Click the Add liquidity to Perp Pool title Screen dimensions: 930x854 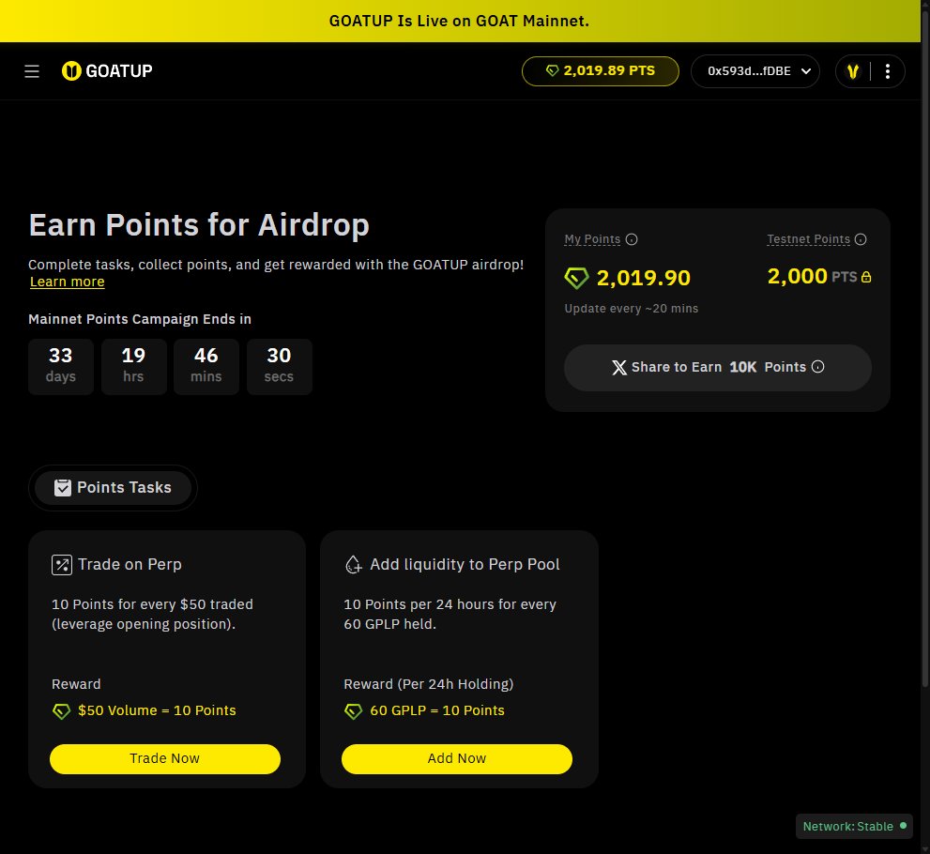pos(465,564)
